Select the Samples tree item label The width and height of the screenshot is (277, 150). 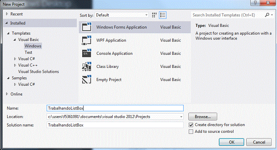pos(19,78)
